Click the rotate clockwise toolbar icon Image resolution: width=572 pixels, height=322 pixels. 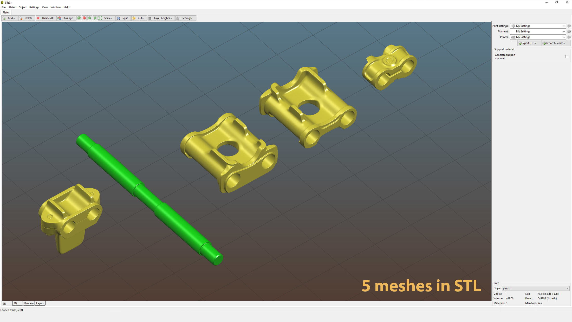pyautogui.click(x=95, y=18)
